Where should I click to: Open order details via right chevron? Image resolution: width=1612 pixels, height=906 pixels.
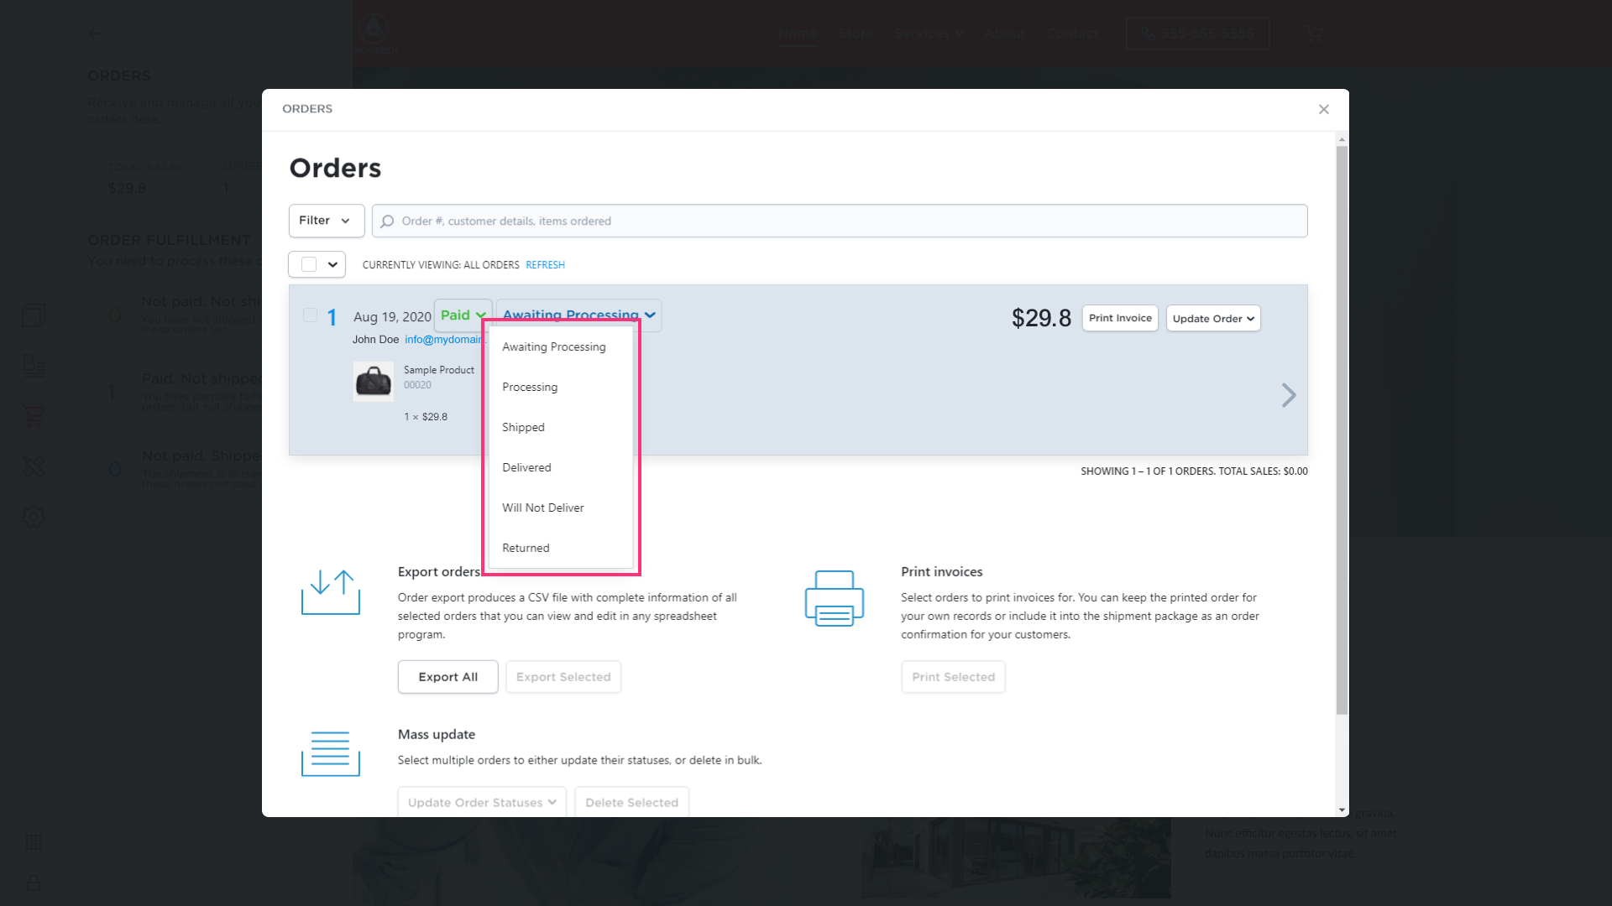(1289, 395)
